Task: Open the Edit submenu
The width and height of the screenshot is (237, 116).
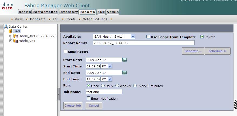Action: point(56,19)
